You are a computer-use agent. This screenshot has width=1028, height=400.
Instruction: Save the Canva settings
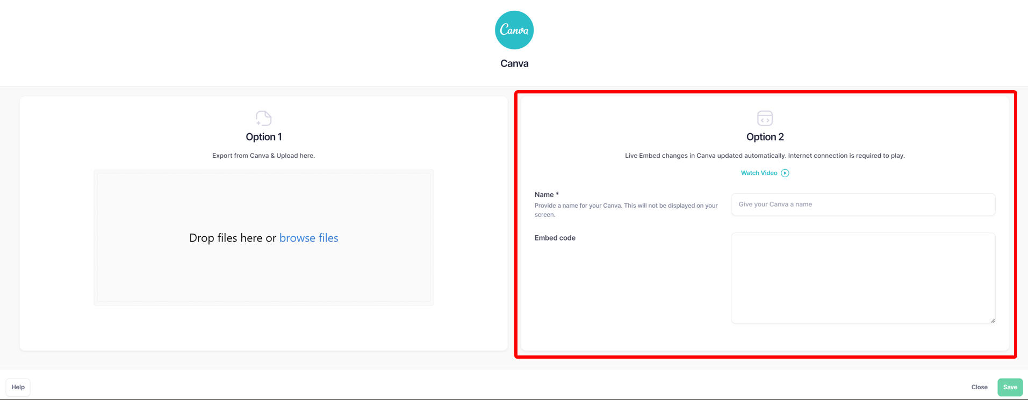[1010, 387]
